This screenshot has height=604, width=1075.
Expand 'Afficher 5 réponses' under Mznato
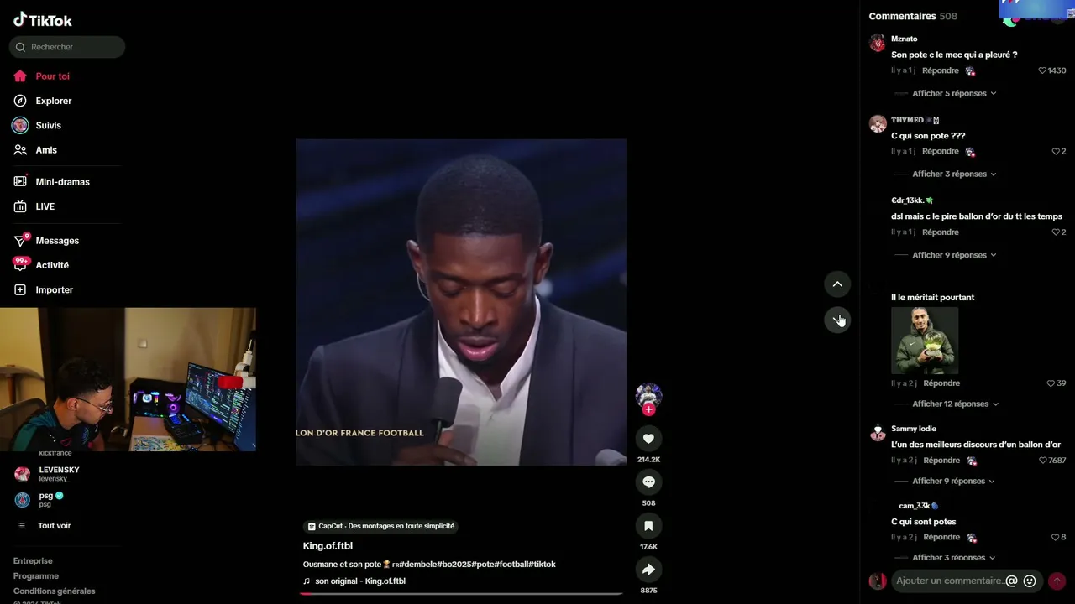[954, 93]
